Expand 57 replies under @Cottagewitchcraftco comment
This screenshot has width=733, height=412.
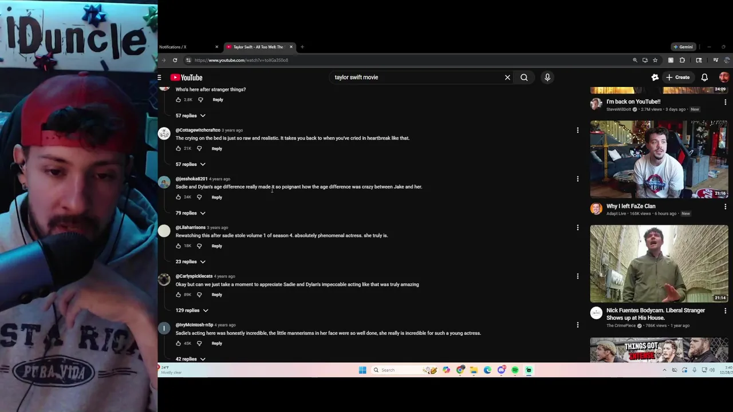click(190, 164)
